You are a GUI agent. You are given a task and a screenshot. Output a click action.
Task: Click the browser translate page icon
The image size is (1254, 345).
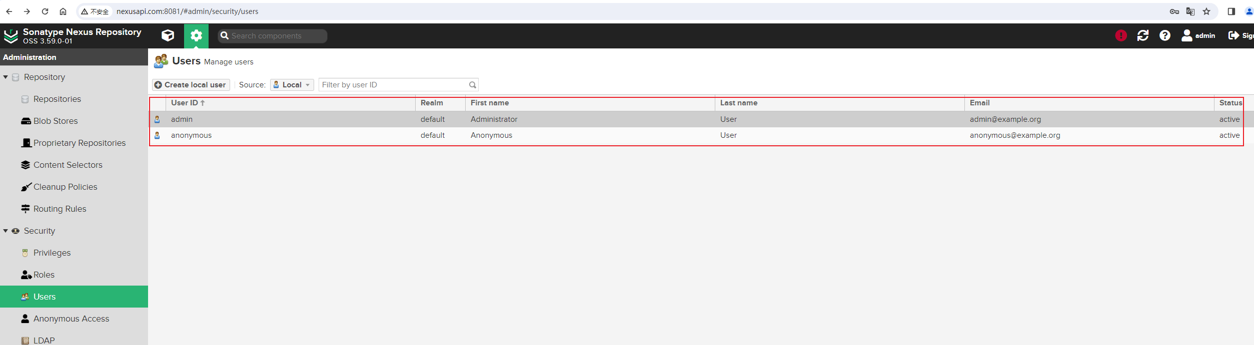pyautogui.click(x=1190, y=11)
